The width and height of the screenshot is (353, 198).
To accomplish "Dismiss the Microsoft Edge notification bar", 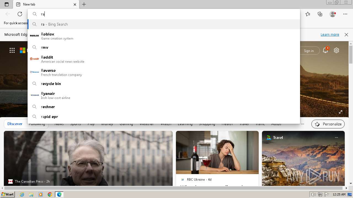I will coord(346,35).
